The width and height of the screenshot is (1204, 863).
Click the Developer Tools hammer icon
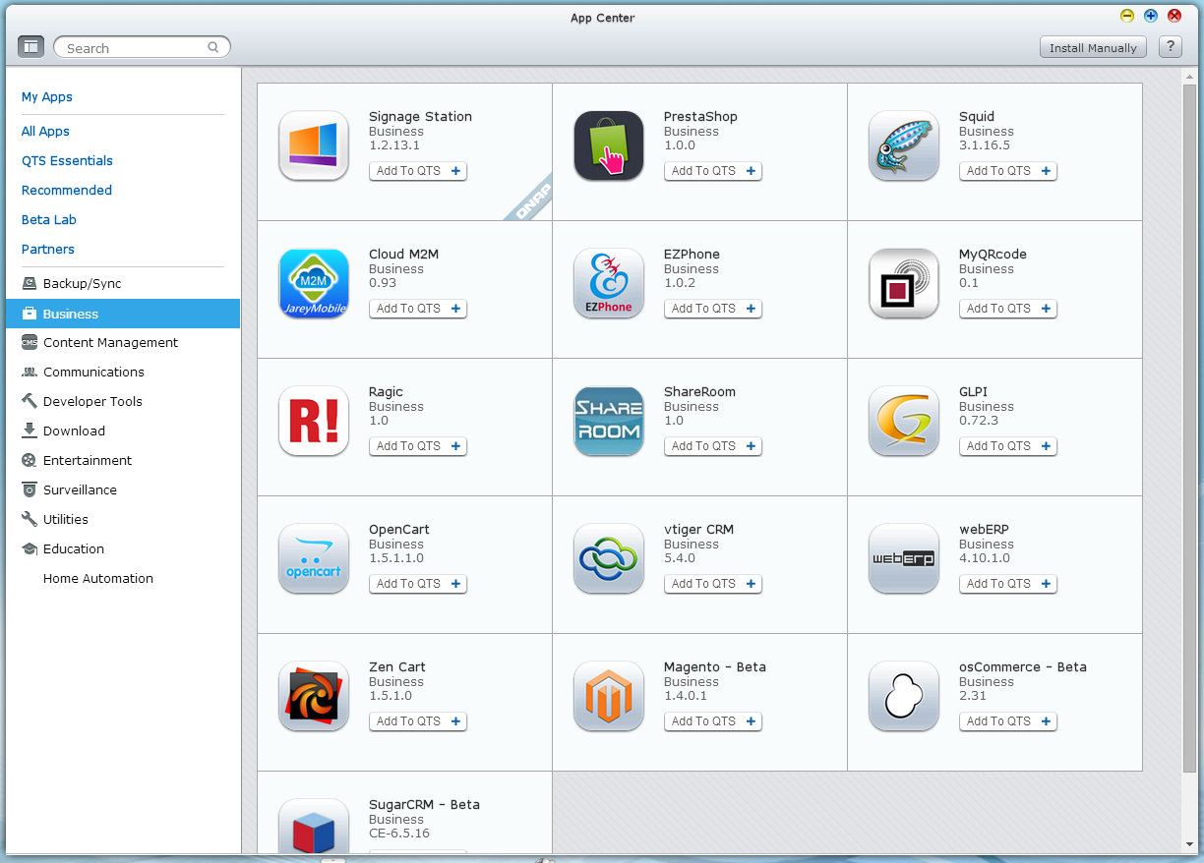click(30, 401)
